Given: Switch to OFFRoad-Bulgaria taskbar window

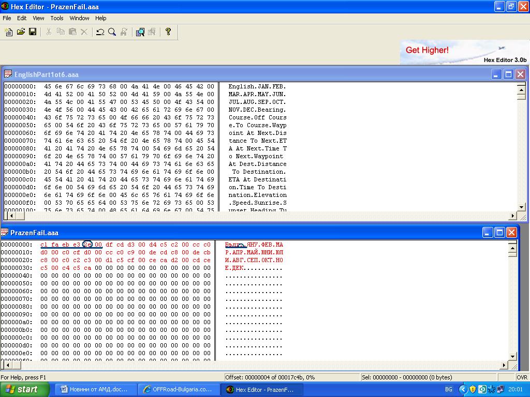Looking at the screenshot, I should coord(178,389).
